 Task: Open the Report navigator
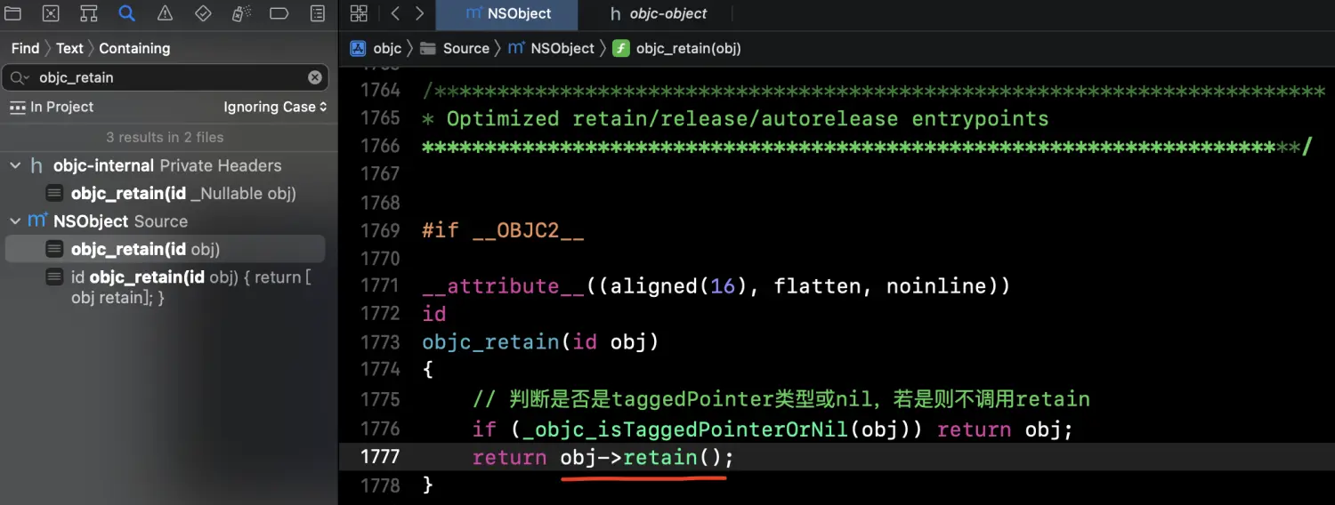317,13
